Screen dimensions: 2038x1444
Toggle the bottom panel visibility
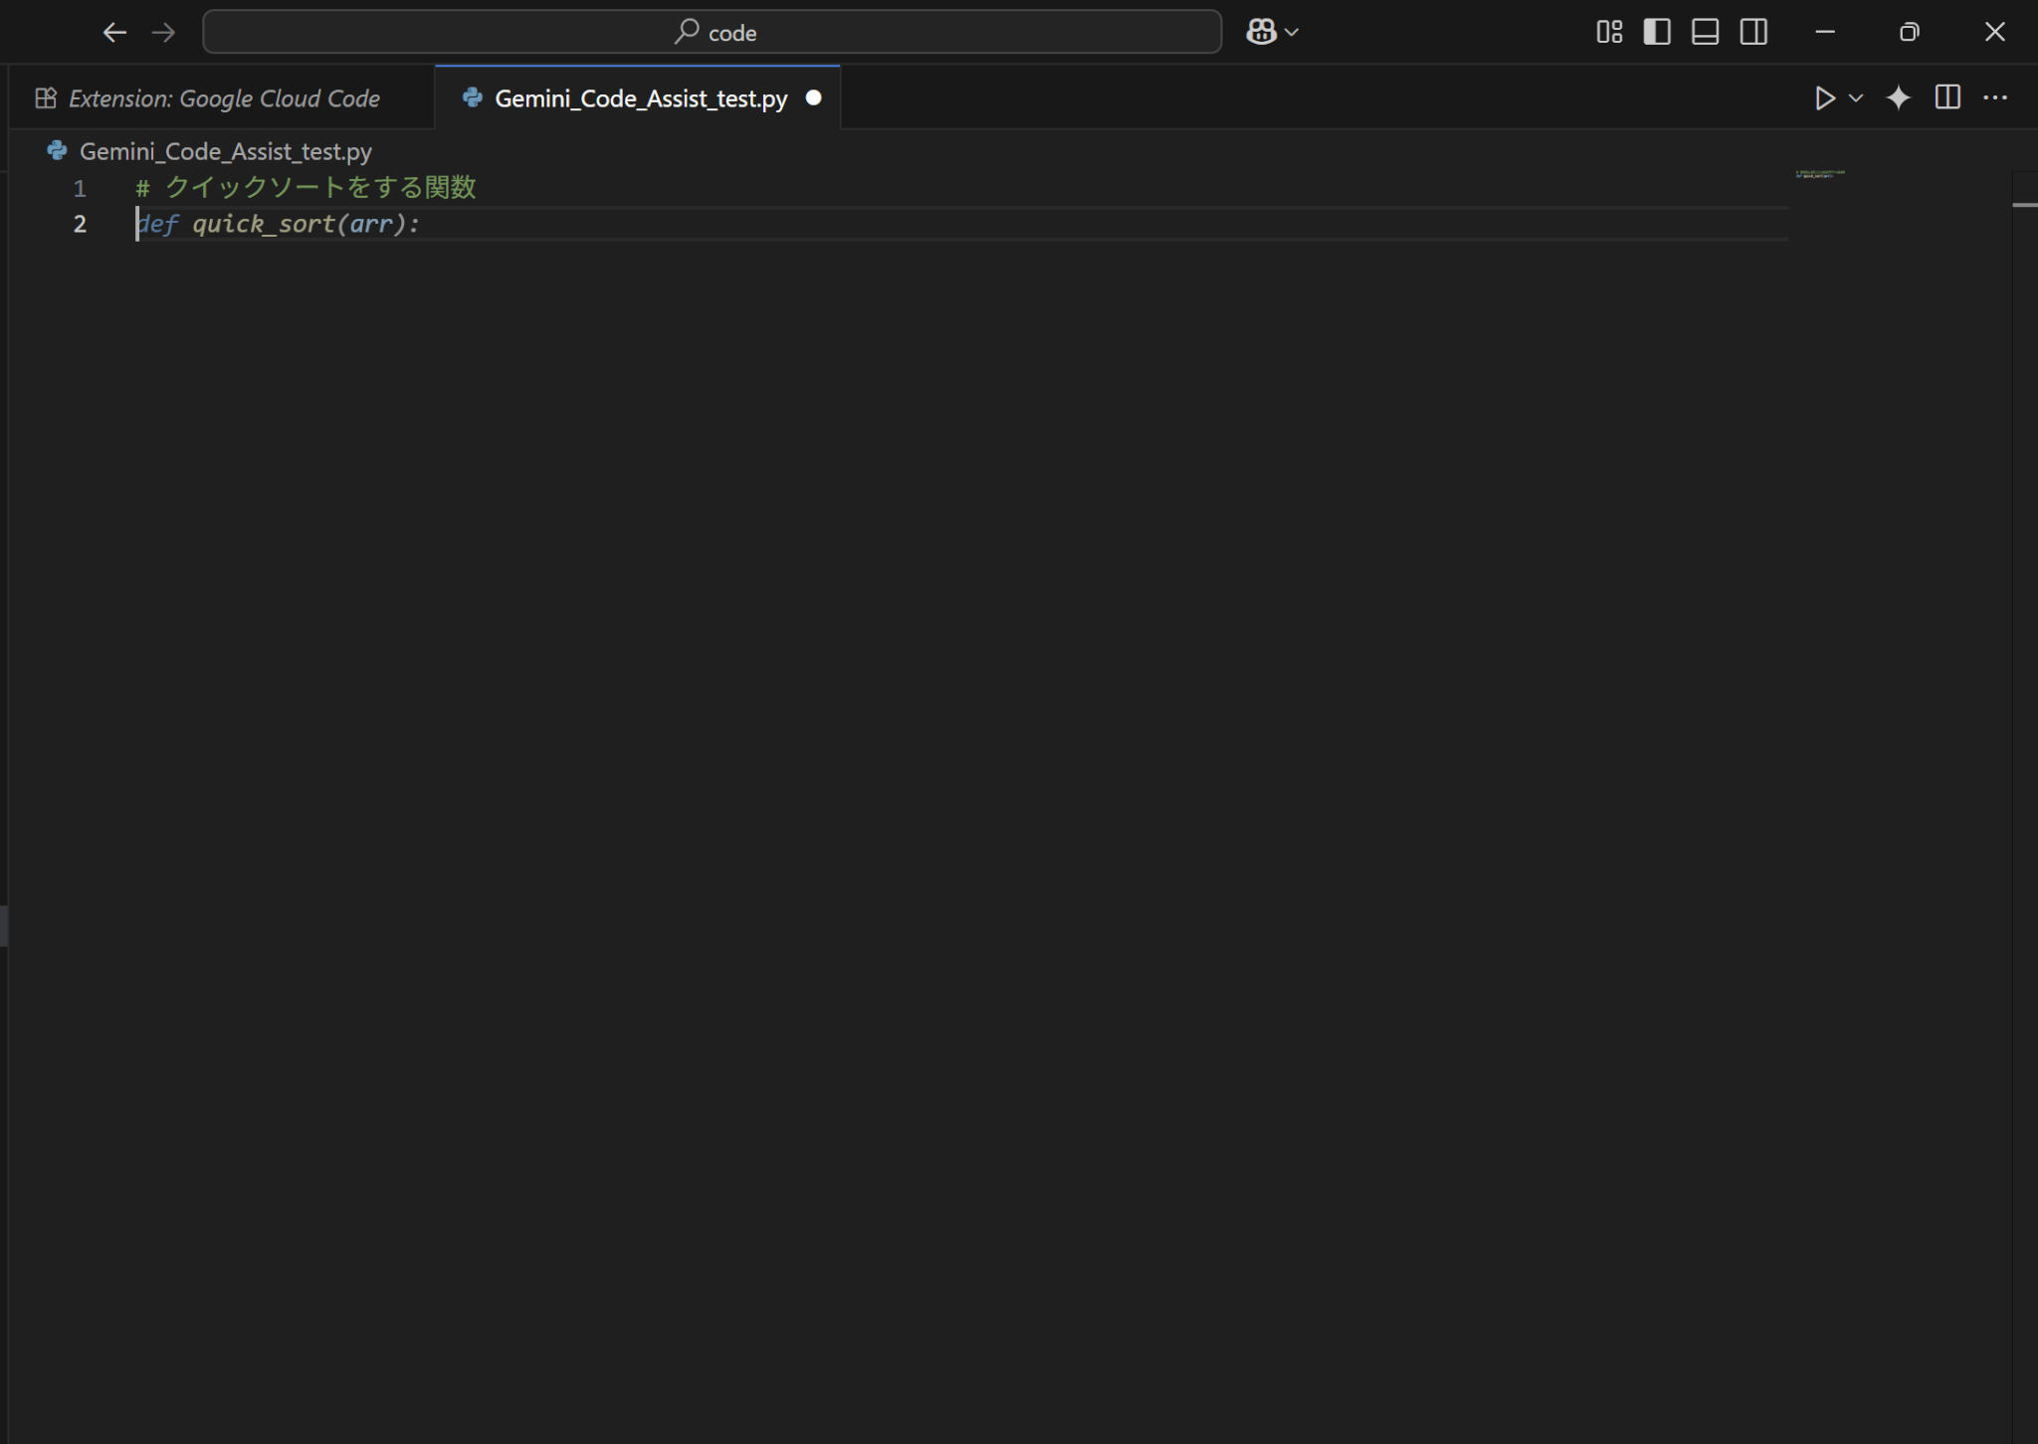pyautogui.click(x=1705, y=32)
